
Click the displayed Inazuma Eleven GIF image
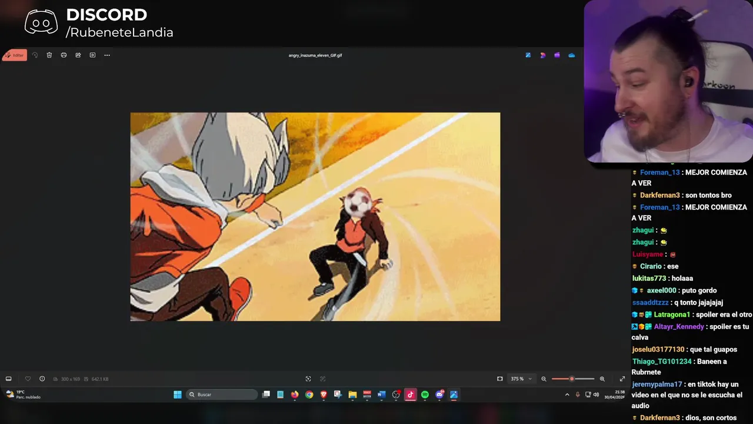315,217
